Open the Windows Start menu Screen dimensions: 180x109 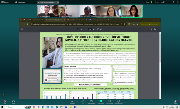pyautogui.click(x=2, y=107)
